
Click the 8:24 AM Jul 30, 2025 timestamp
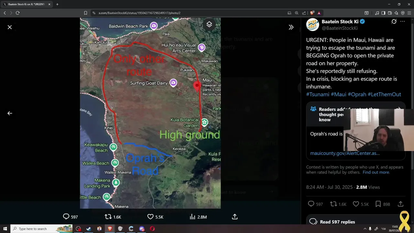(x=330, y=187)
